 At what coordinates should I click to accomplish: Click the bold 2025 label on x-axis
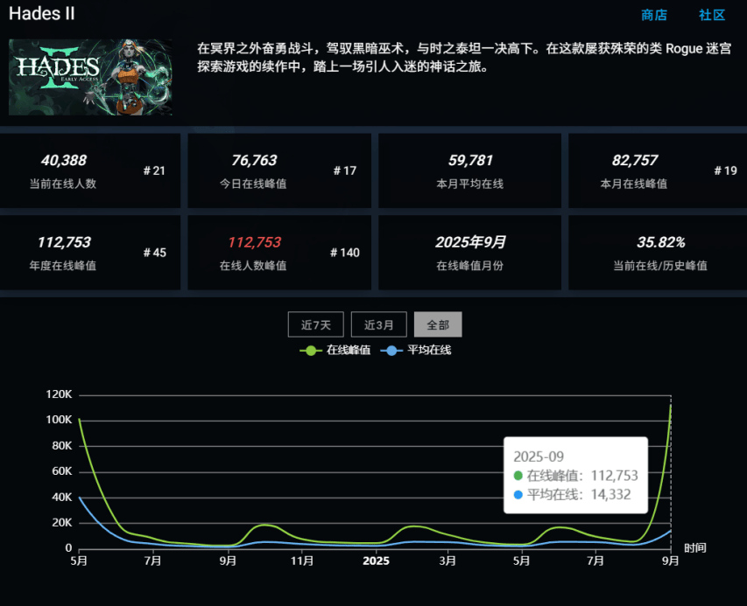376,561
